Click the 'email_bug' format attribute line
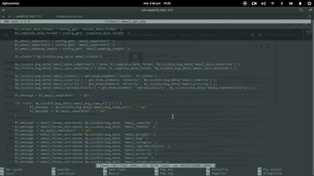 click(x=82, y=138)
